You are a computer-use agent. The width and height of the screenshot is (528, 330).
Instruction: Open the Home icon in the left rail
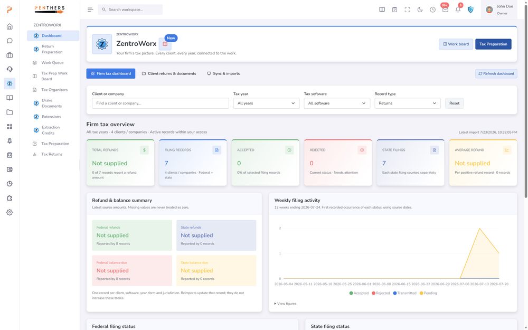[10, 26]
